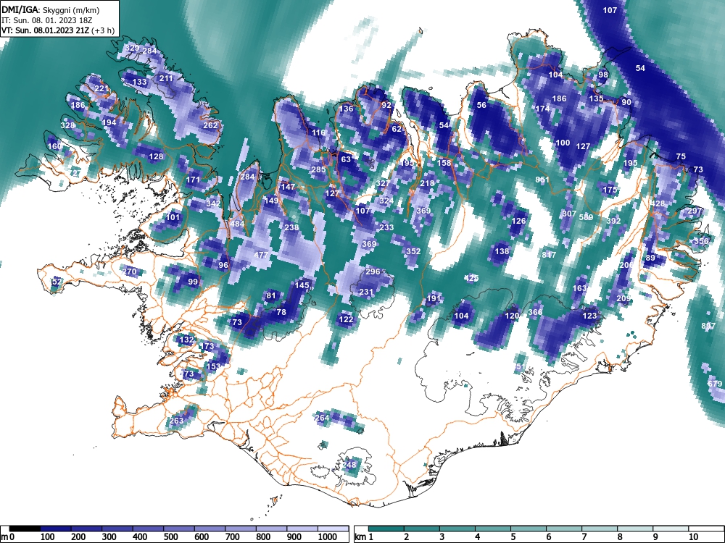Viewport: 725px width, 543px height.
Task: Click the visibility value 263
Action: pyautogui.click(x=176, y=420)
